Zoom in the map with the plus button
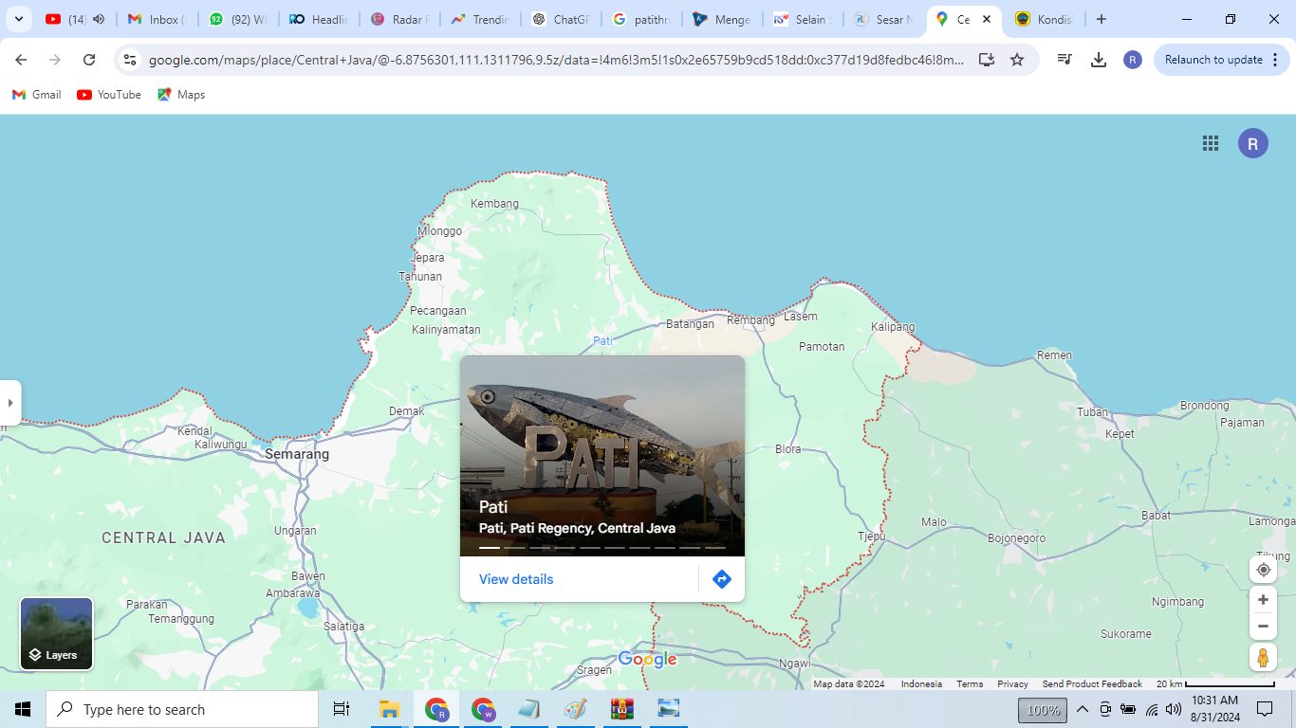Viewport: 1296px width, 728px height. (x=1263, y=600)
